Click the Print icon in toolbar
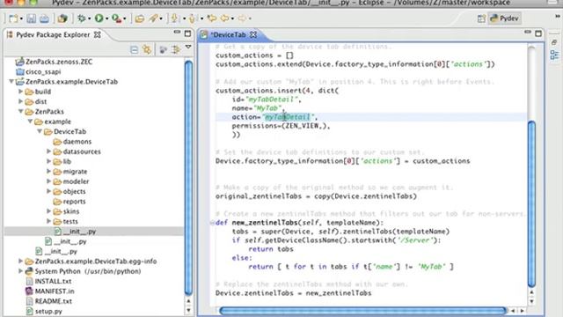The image size is (563, 317). 44,18
